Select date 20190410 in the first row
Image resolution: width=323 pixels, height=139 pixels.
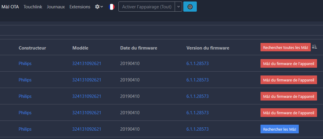point(130,64)
